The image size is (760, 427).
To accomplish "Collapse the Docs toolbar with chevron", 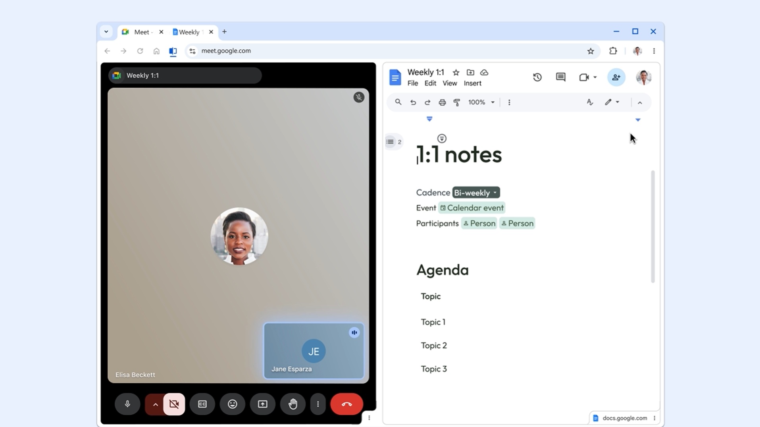I will [x=640, y=102].
